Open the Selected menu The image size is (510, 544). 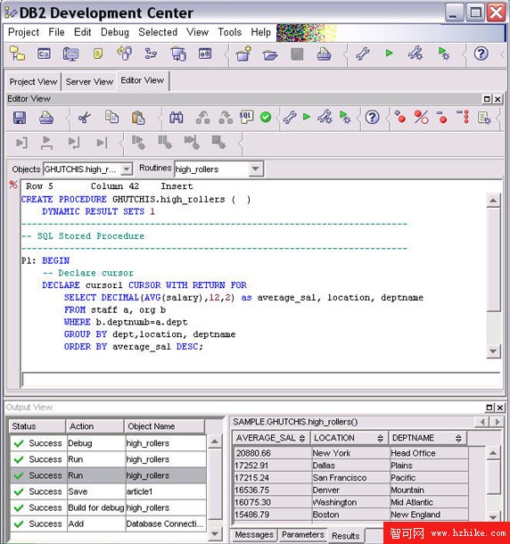click(x=158, y=32)
